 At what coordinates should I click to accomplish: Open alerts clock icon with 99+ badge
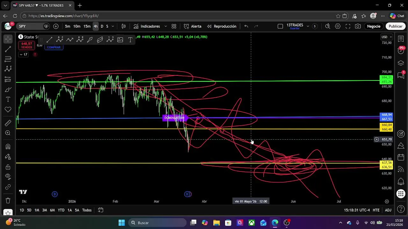click(x=401, y=50)
